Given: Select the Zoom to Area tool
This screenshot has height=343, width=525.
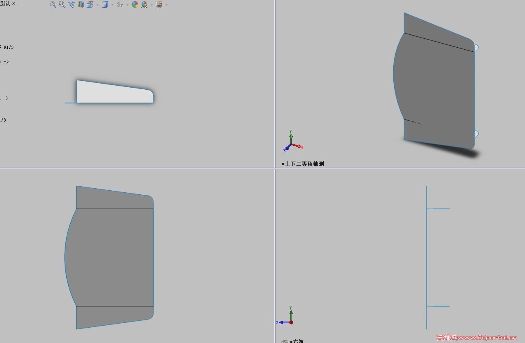Looking at the screenshot, I should (x=62, y=4).
